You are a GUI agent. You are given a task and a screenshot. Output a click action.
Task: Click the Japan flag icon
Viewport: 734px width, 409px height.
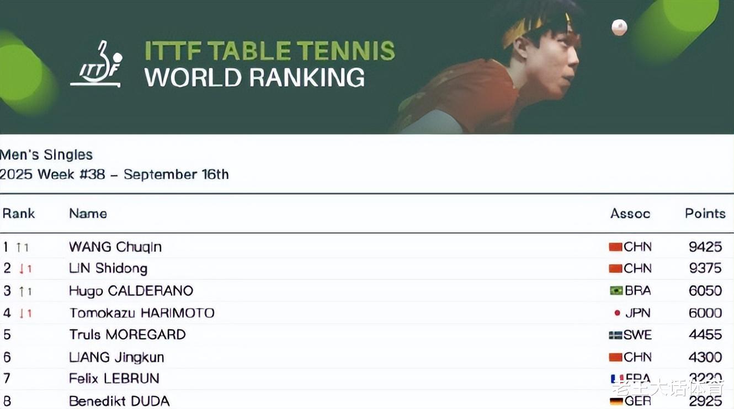click(617, 313)
